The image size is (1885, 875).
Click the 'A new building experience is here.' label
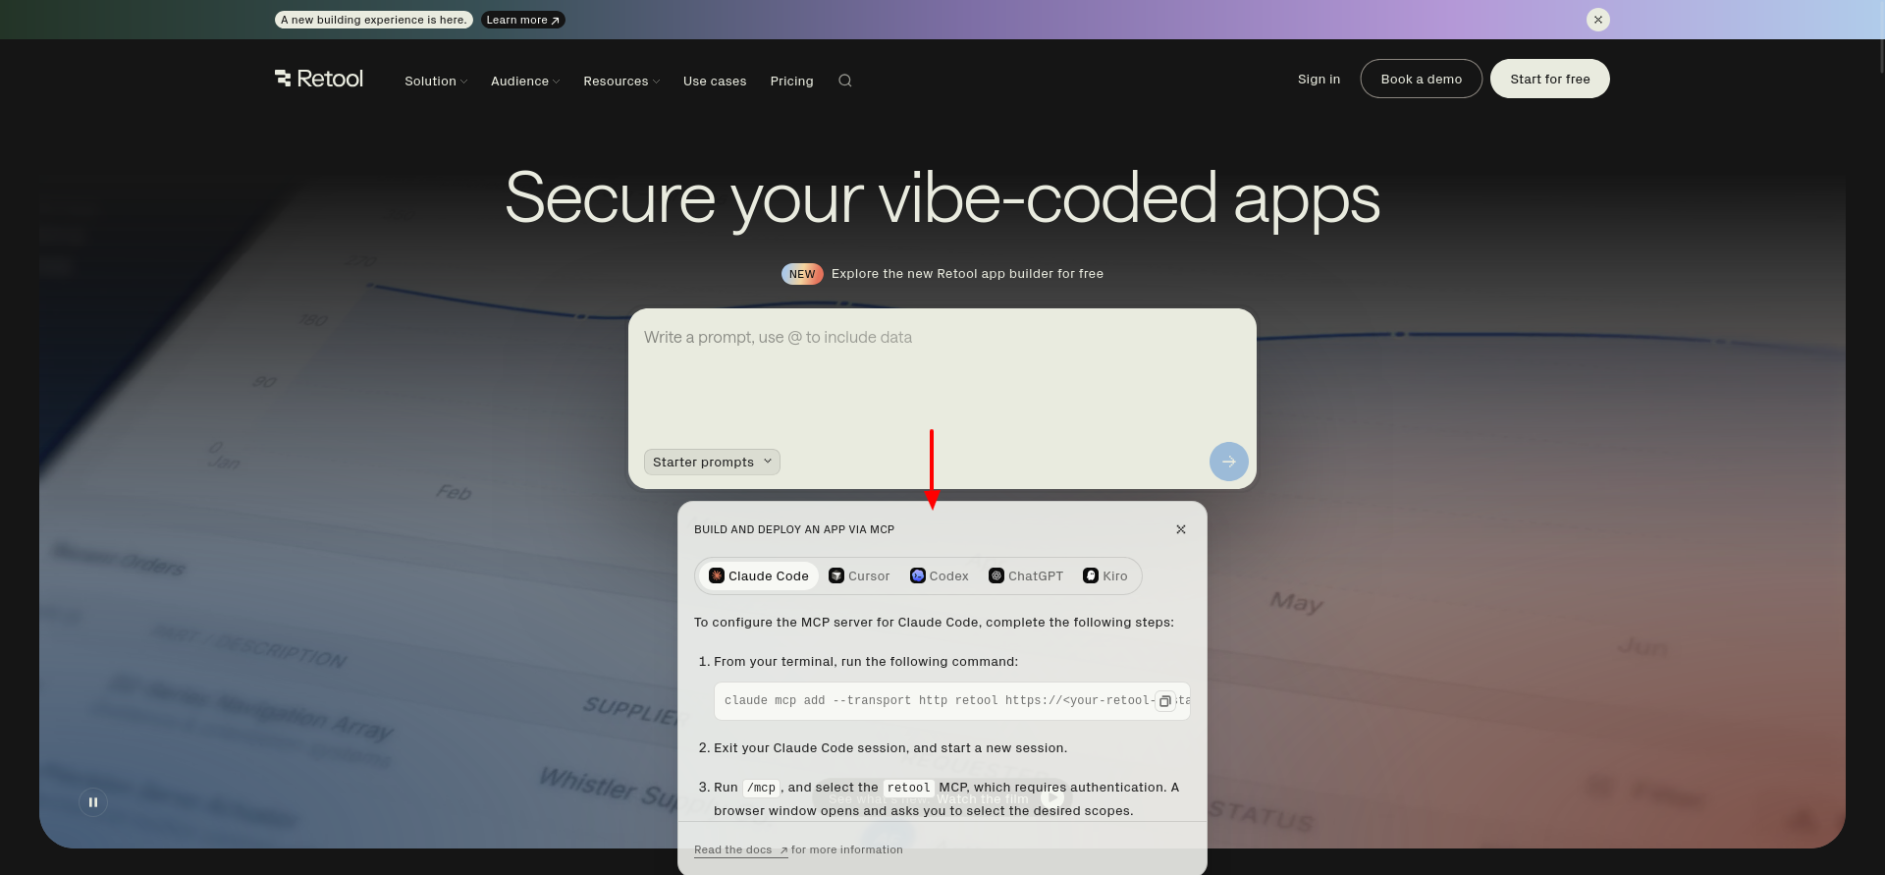click(x=374, y=20)
